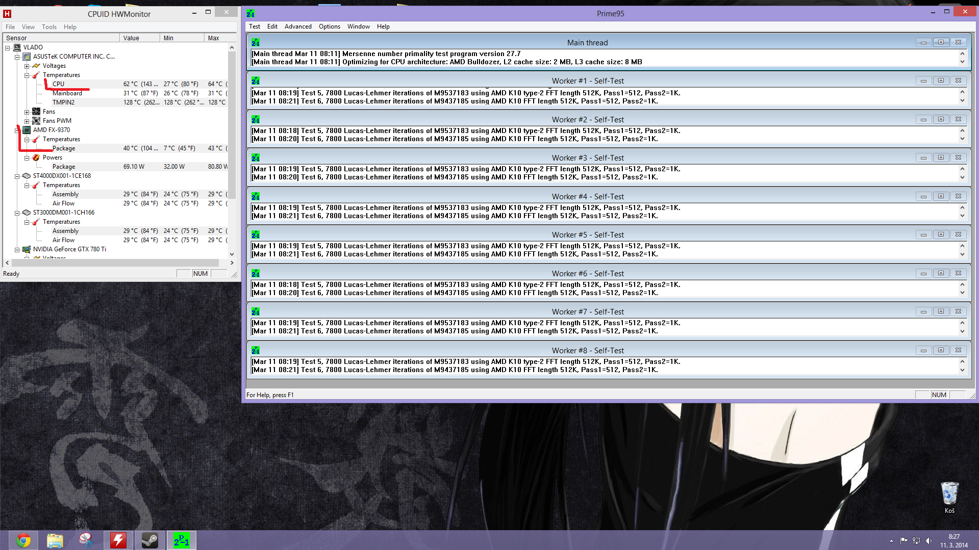
Task: Click the AMD FX-9370 processor icon
Action: click(27, 130)
